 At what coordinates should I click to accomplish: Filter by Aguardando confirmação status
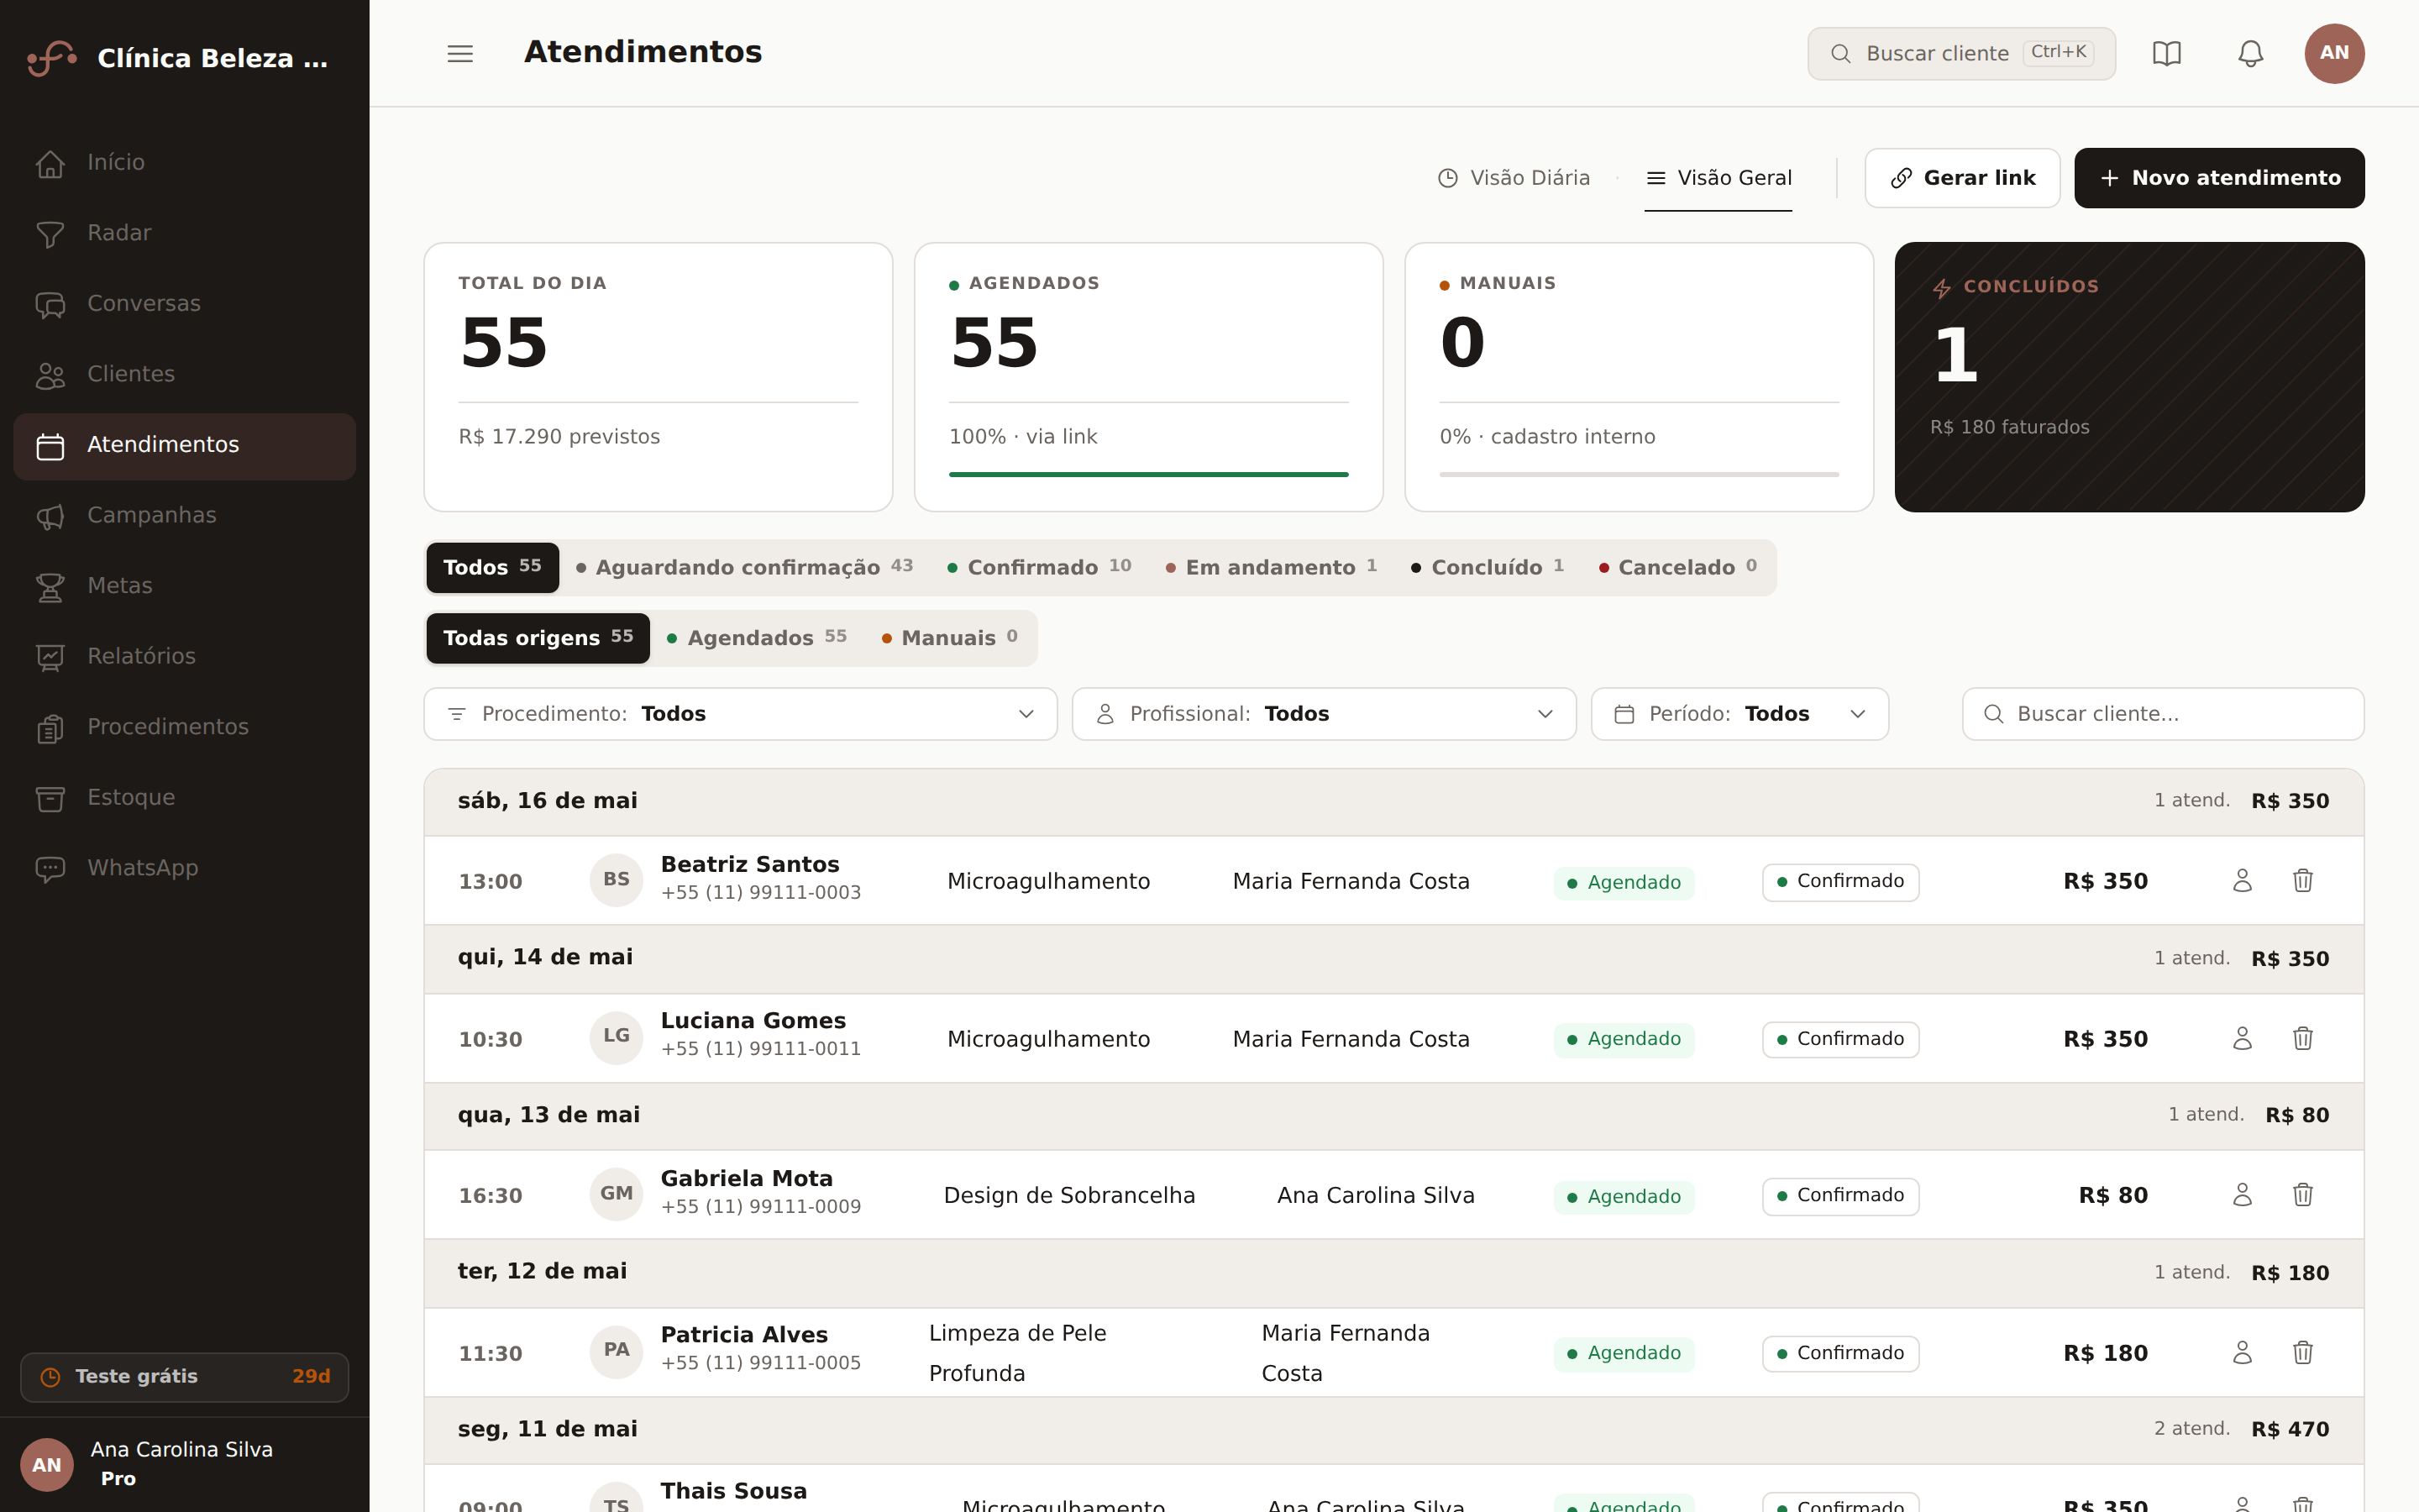[745, 567]
